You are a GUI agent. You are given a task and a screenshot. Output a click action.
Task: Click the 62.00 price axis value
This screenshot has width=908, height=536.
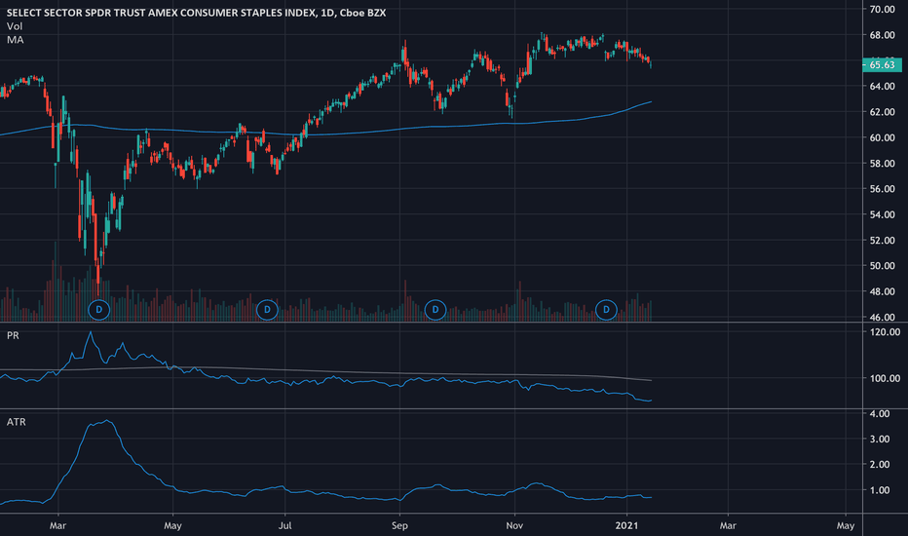click(882, 112)
